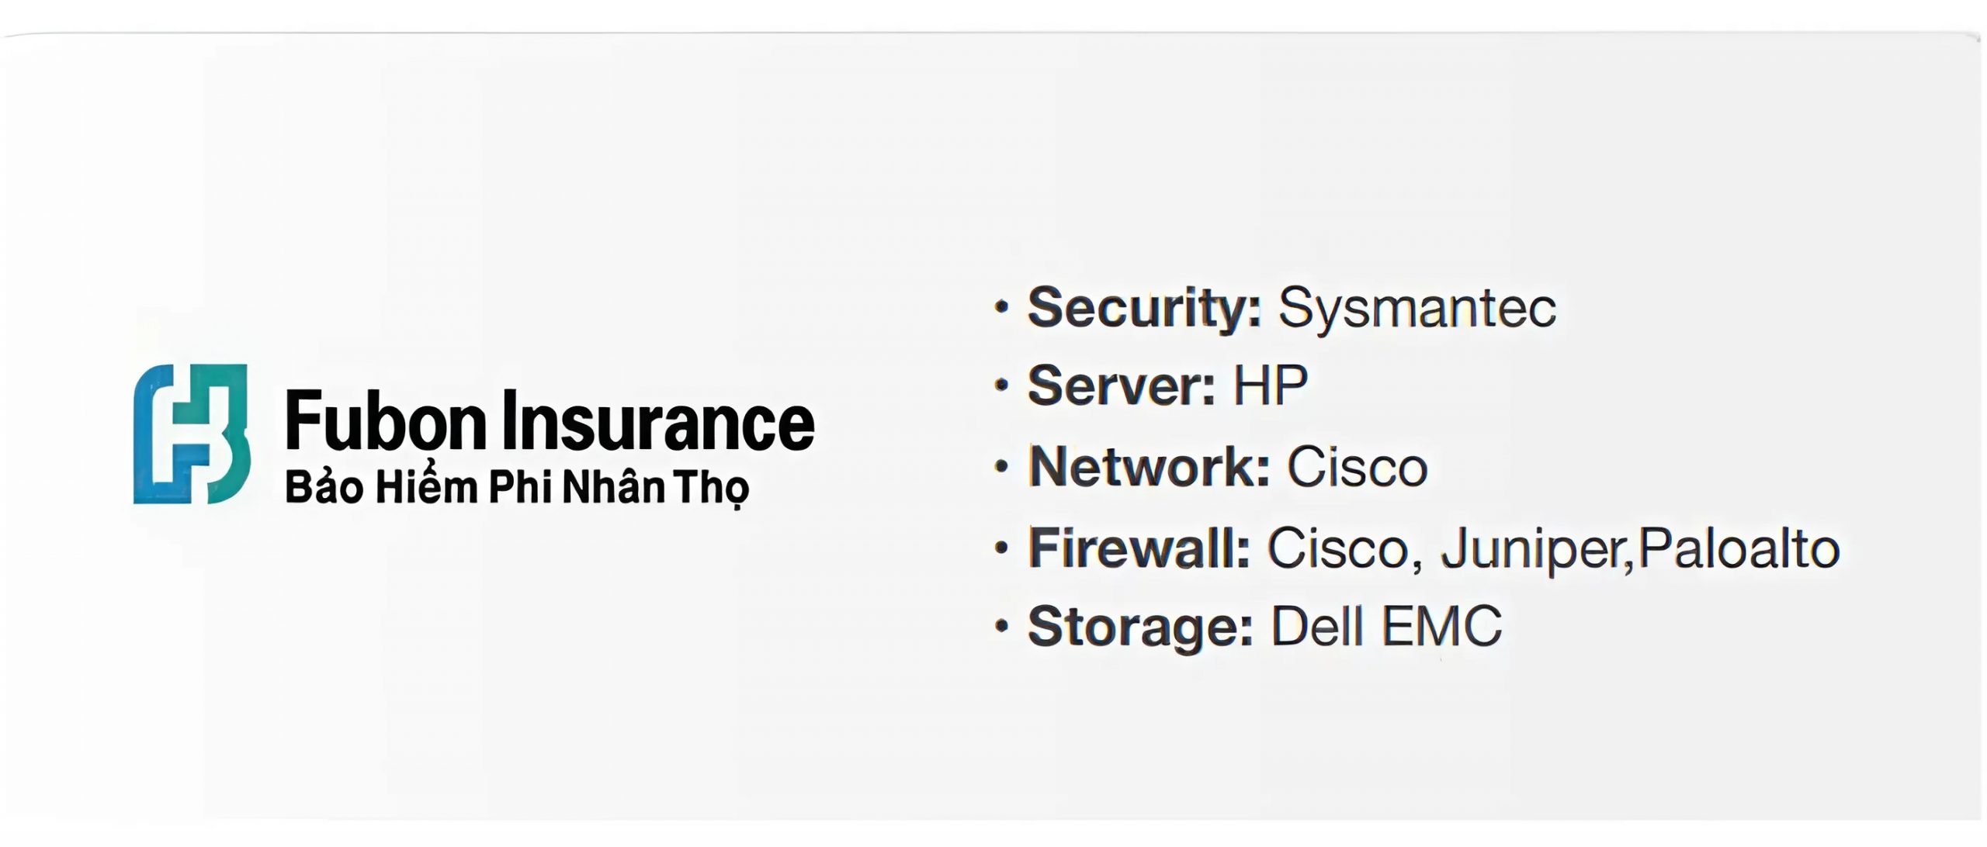This screenshot has width=1987, height=847.
Task: Select the "Dell EMC" storage vendor text
Action: pos(1385,626)
